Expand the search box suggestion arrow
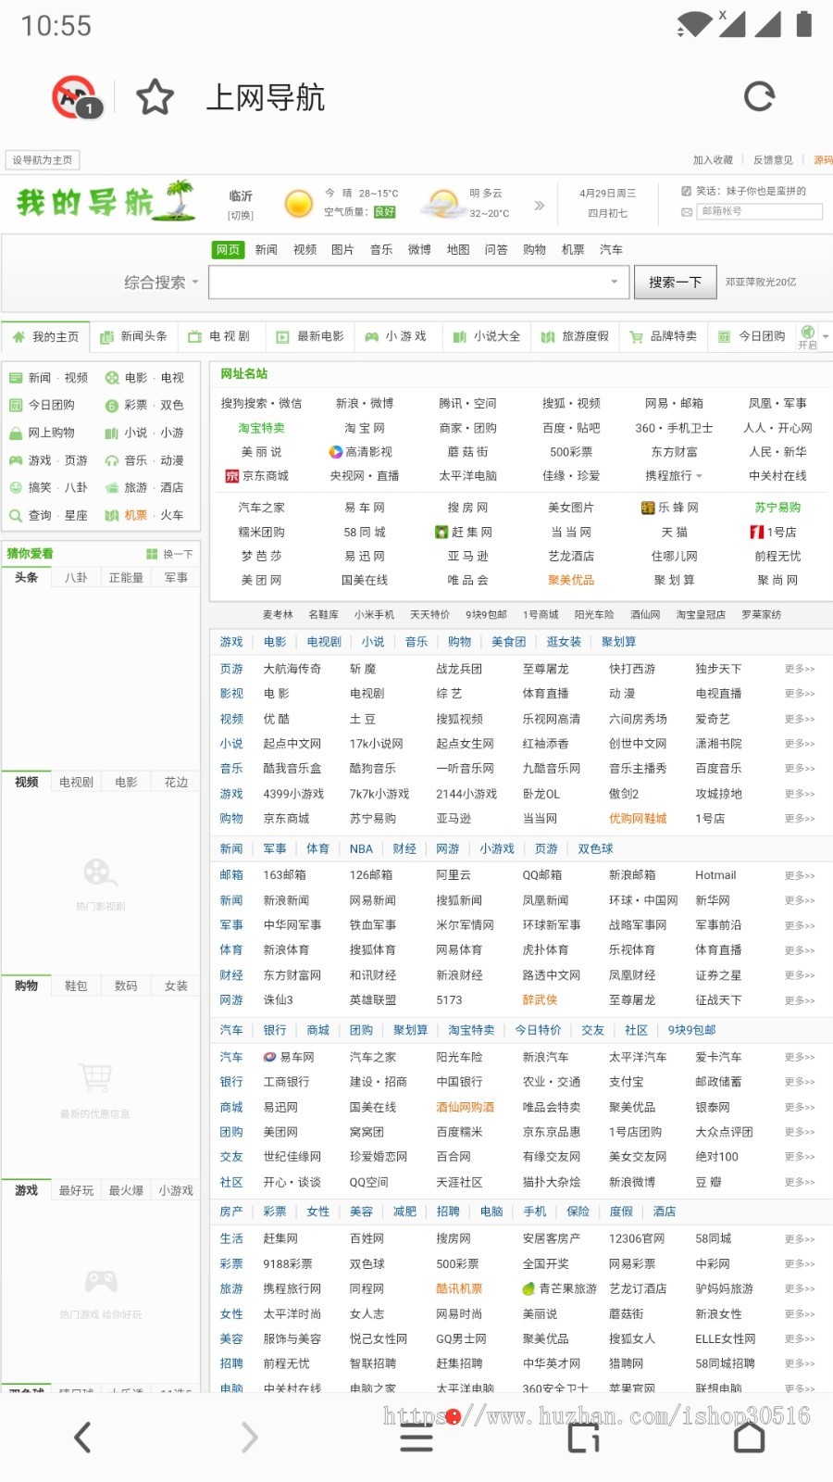833x1482 pixels. [615, 282]
